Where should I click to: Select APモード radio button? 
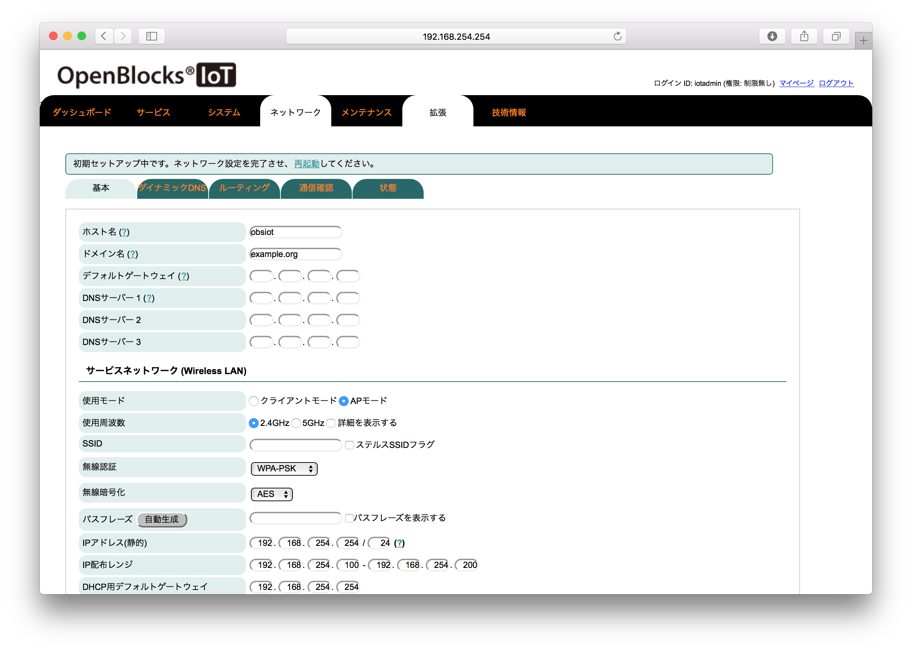(x=344, y=401)
